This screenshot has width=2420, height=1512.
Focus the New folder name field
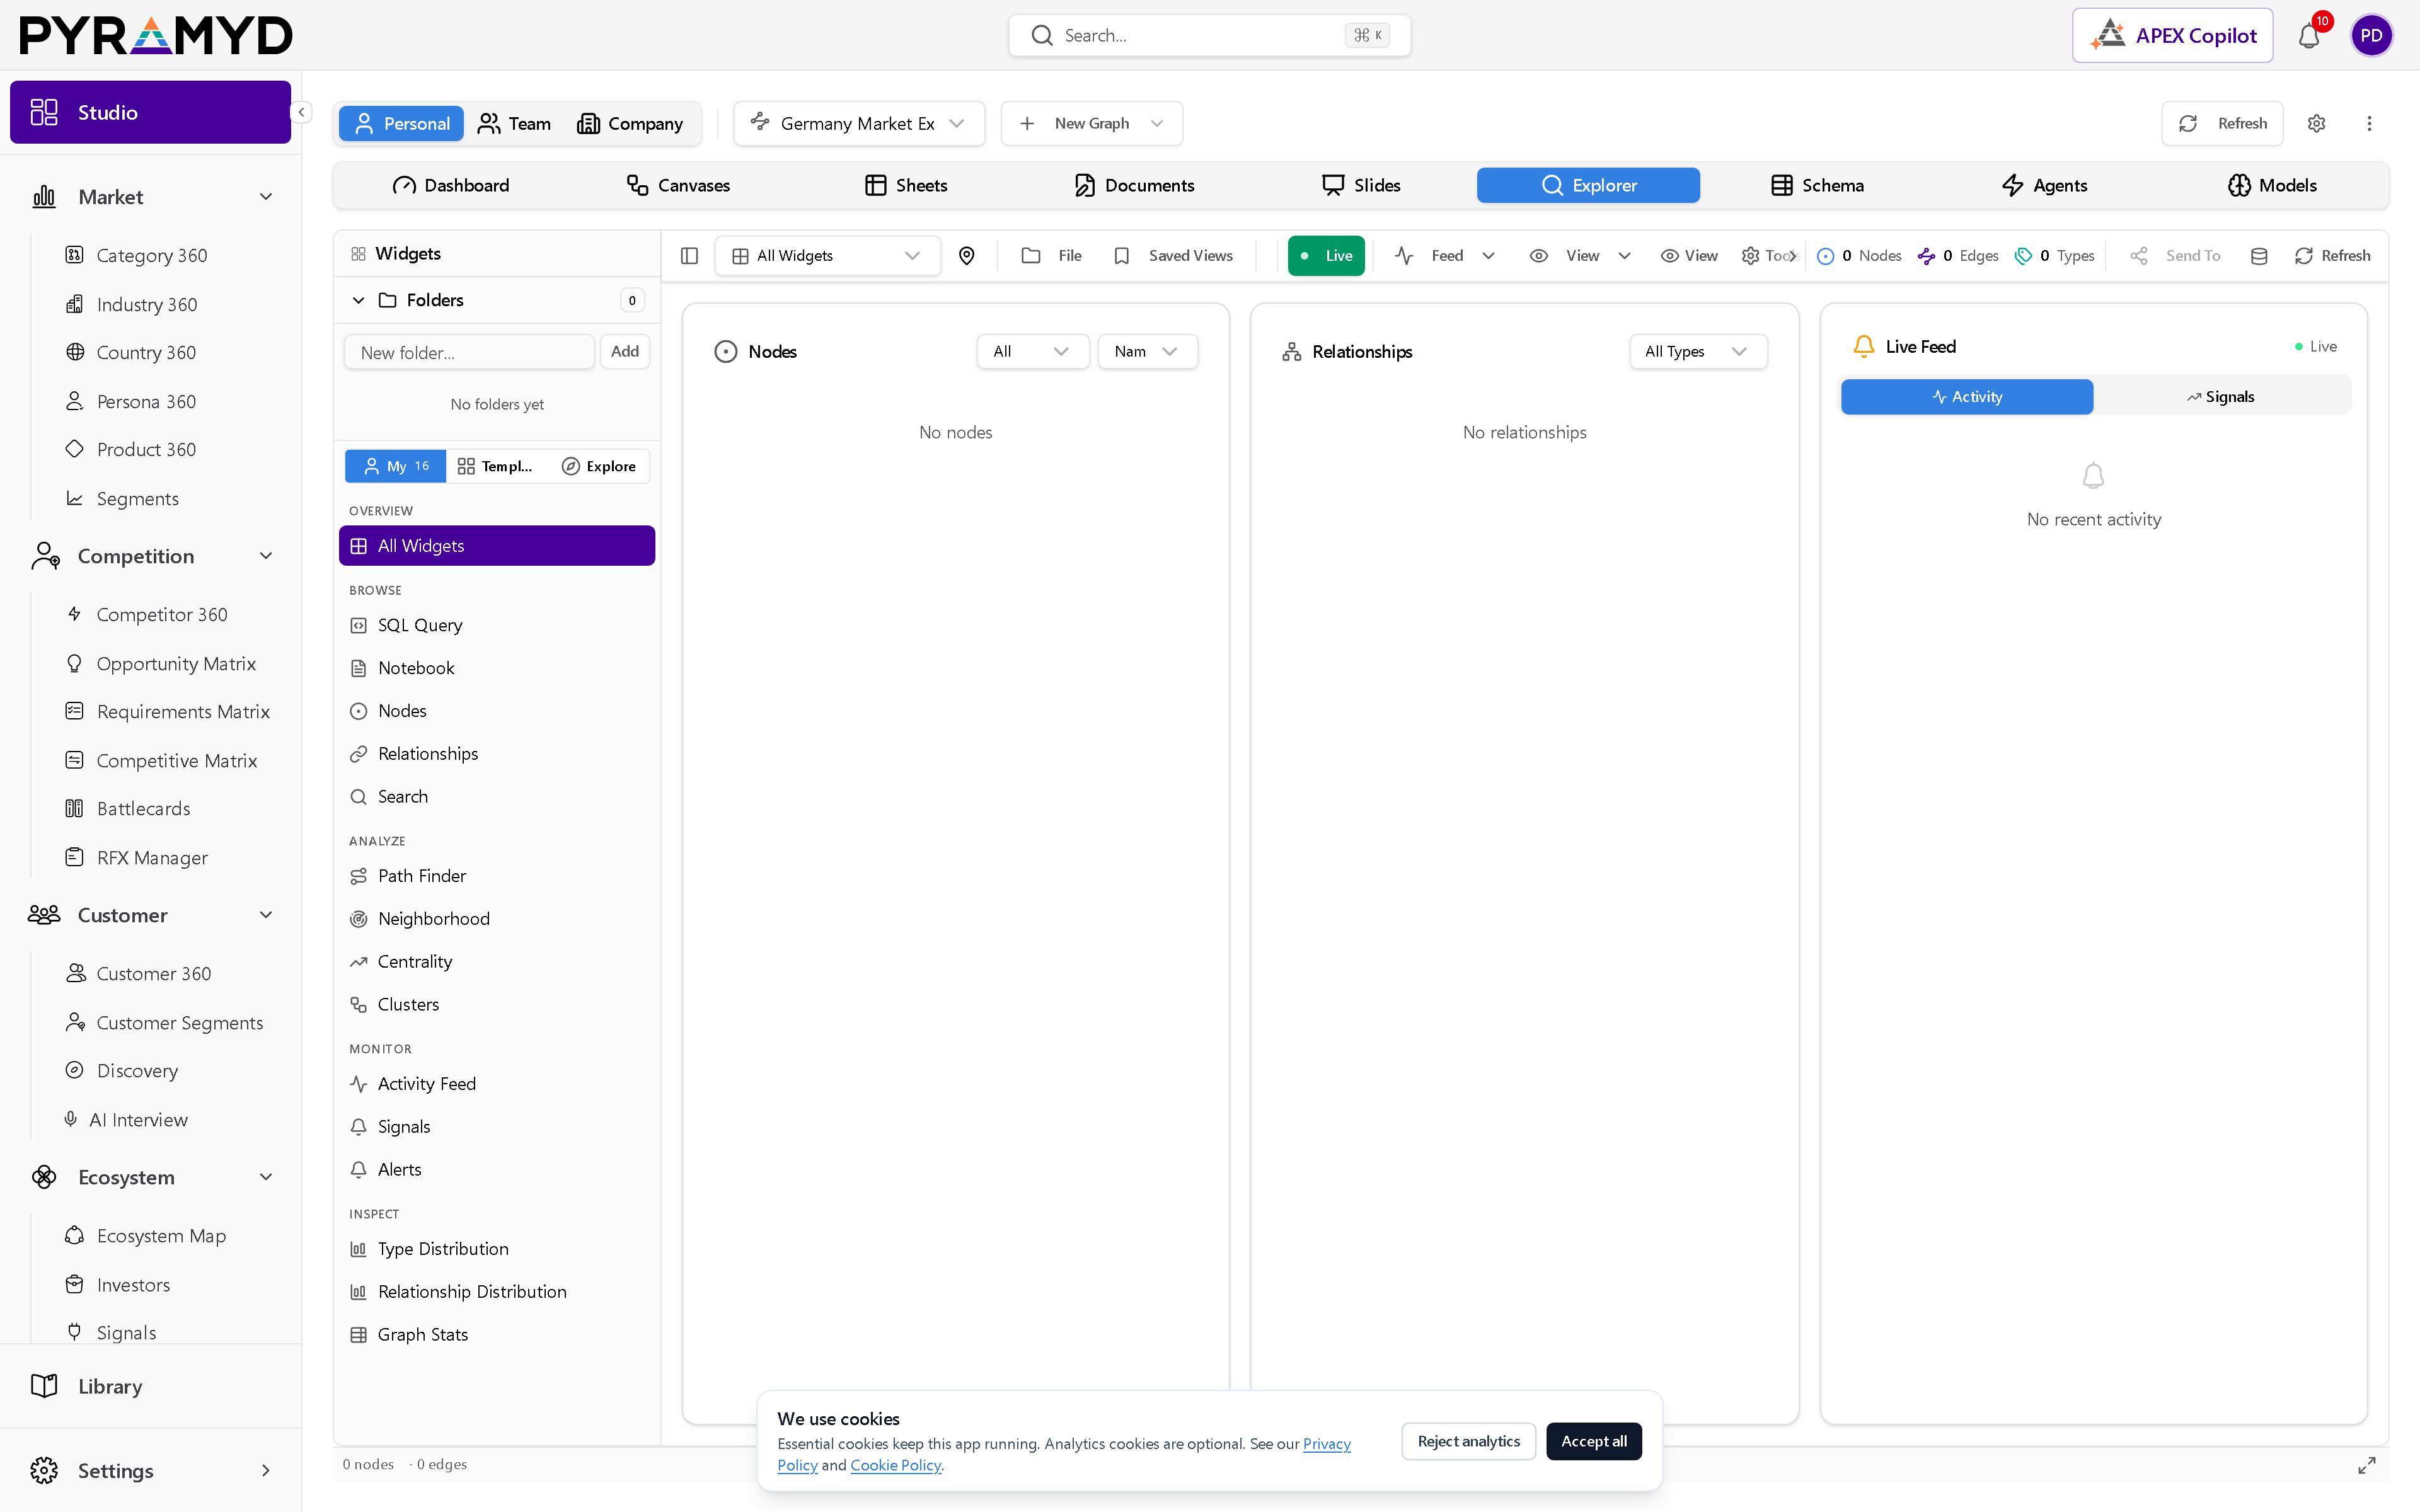[x=469, y=352]
